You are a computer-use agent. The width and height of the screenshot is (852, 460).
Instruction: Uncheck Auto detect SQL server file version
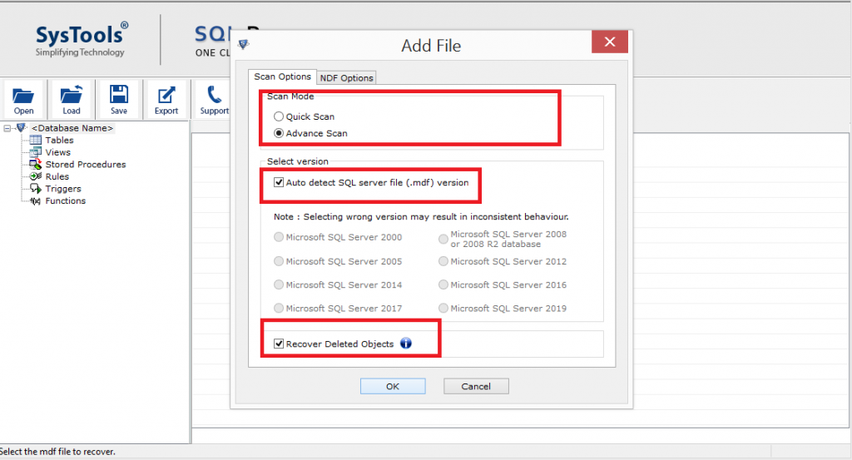click(x=279, y=182)
